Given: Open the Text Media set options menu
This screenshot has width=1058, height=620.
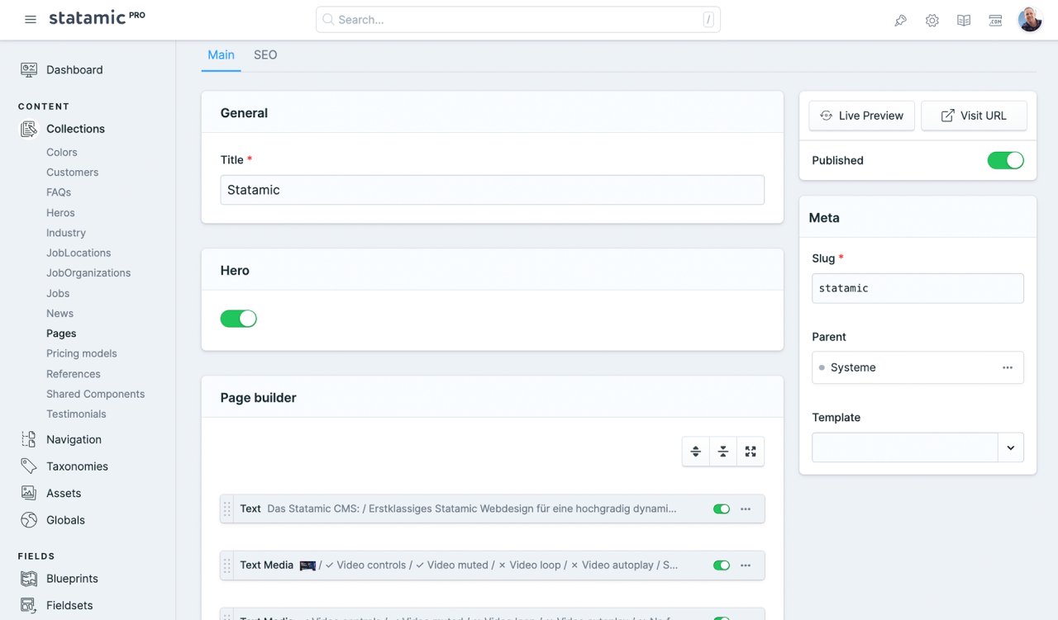Looking at the screenshot, I should [746, 566].
